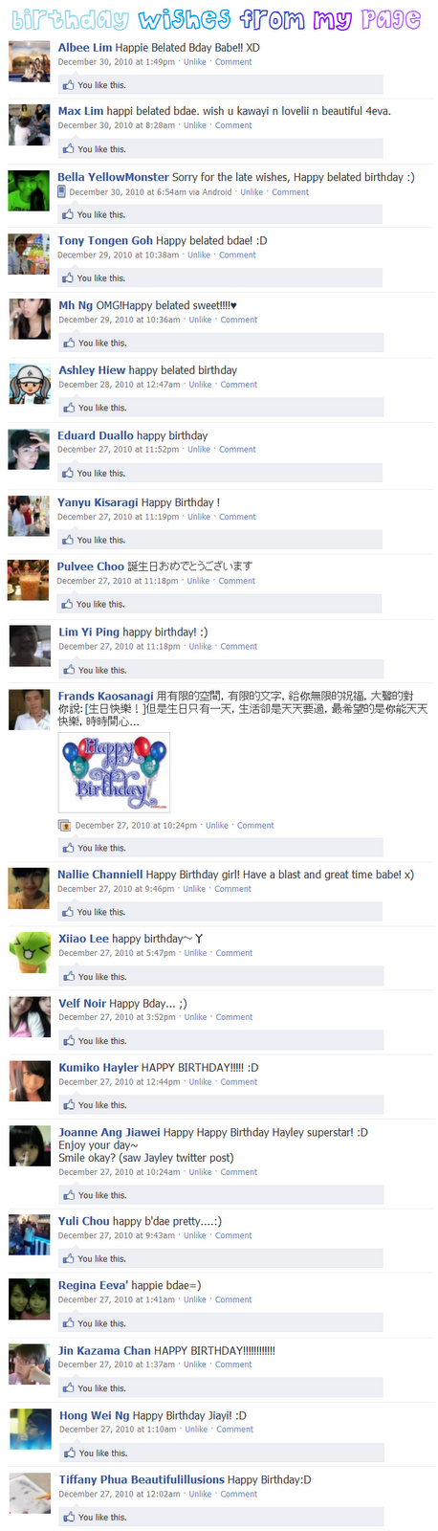Click Yanyu Kisaragi's profile picture

click(x=29, y=517)
